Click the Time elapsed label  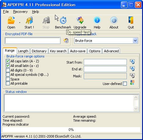click(x=13, y=120)
